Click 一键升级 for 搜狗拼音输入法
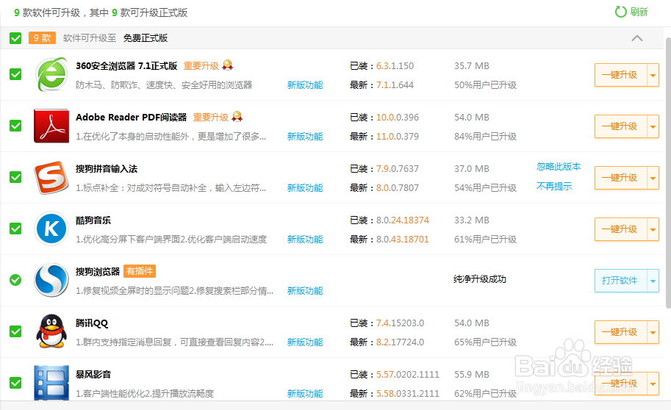The image size is (671, 410). pos(620,178)
